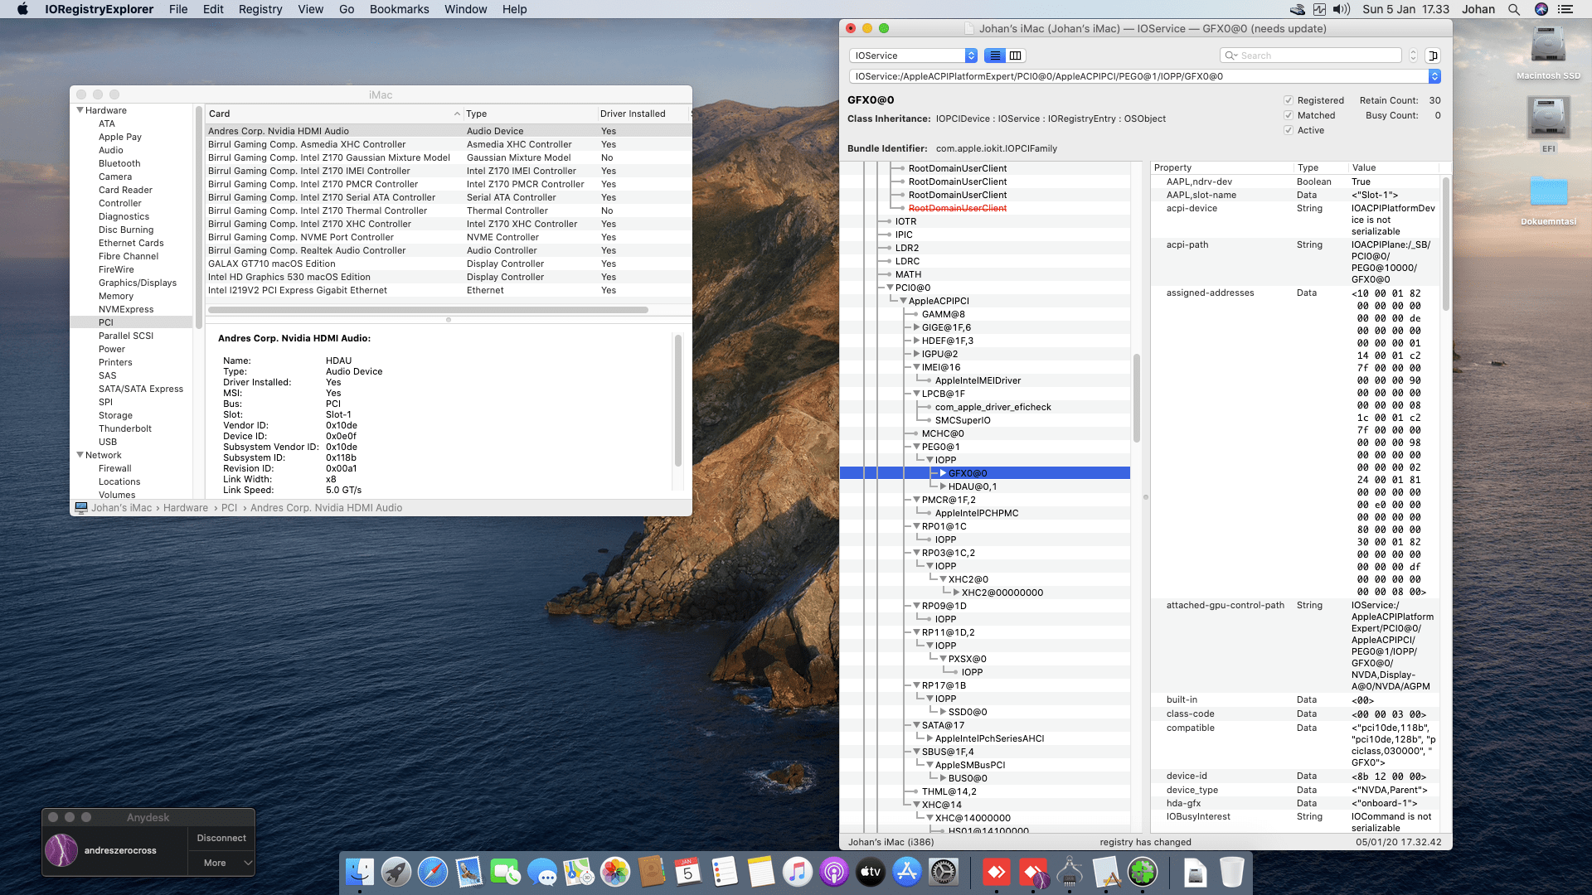Open System Preferences from the Dock

tap(944, 872)
